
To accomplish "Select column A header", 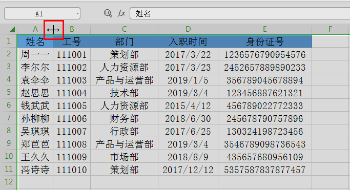I will pos(35,29).
